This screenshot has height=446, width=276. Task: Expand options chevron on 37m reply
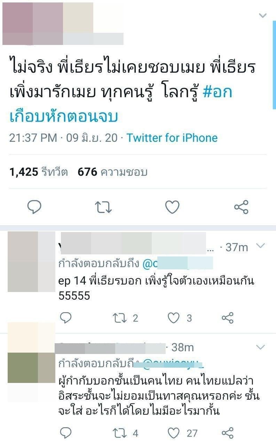(x=260, y=246)
